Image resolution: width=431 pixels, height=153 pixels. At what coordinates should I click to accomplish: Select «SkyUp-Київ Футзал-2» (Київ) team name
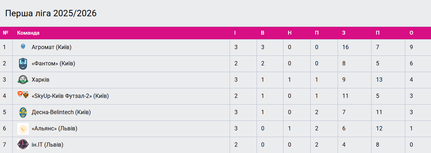coord(70,96)
